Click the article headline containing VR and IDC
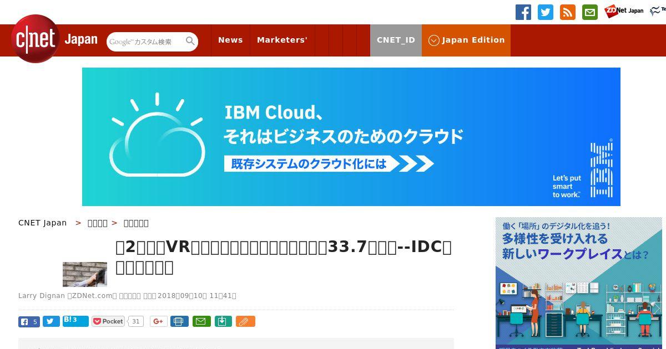 (284, 257)
